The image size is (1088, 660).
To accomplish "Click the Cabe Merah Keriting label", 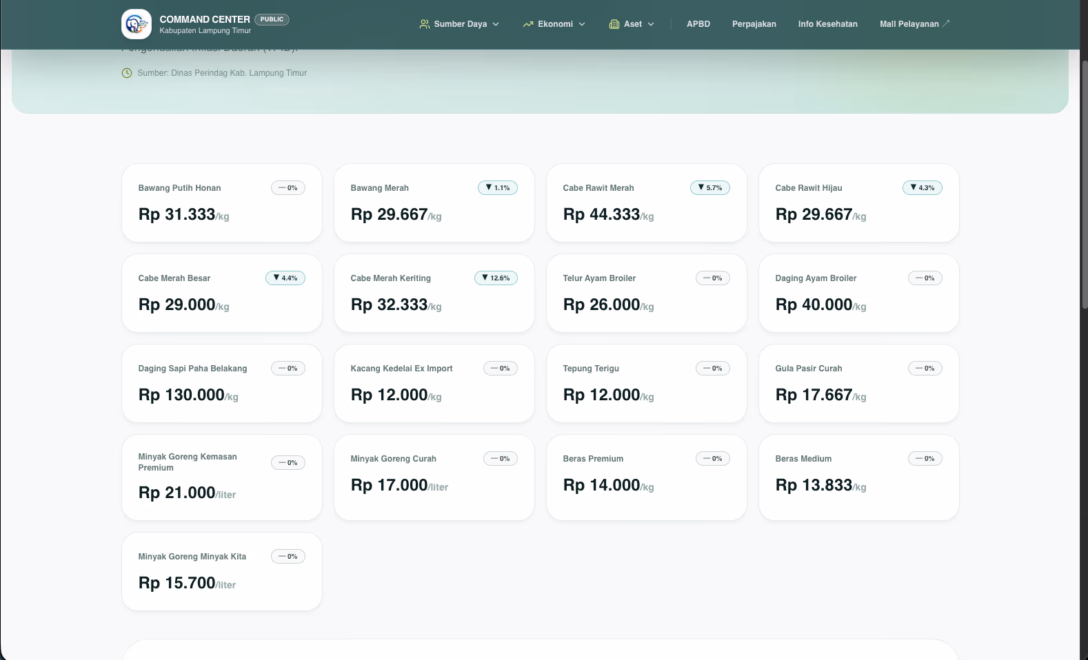I will [x=390, y=278].
